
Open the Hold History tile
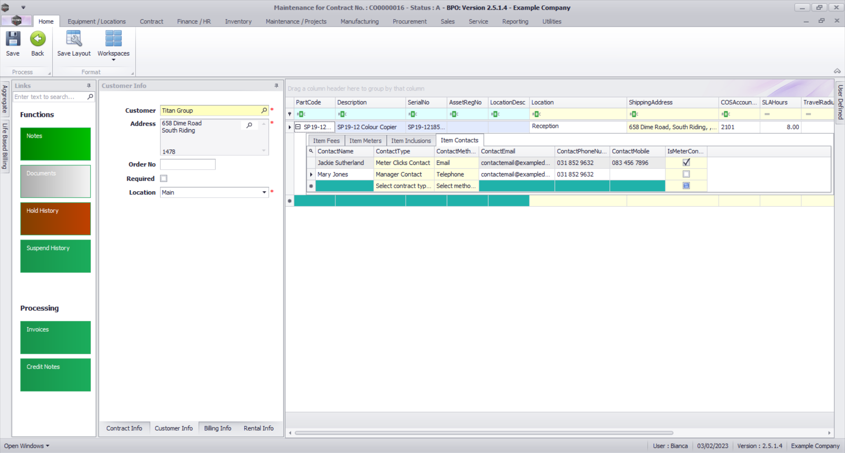point(55,219)
